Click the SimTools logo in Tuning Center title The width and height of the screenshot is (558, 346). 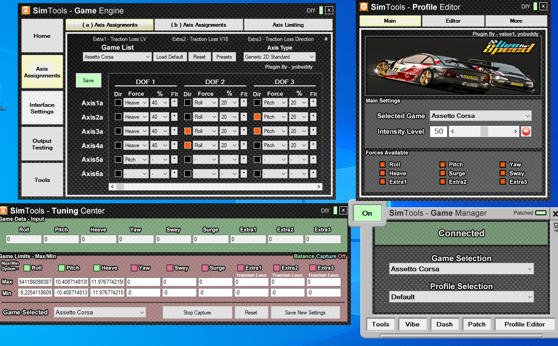click(x=4, y=211)
